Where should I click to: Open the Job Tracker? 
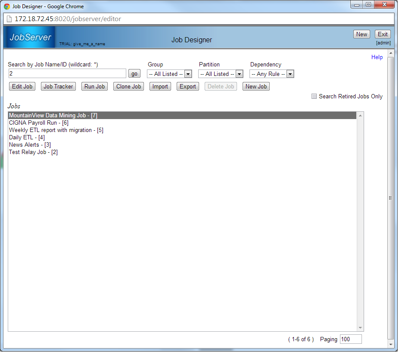[58, 87]
